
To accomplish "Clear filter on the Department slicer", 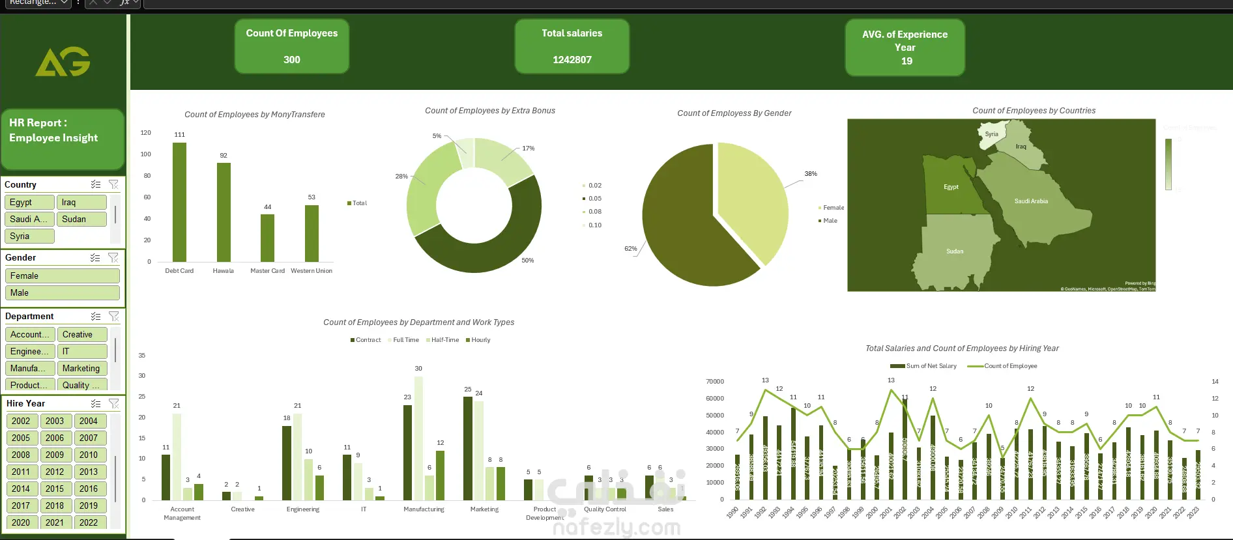I will tap(114, 316).
